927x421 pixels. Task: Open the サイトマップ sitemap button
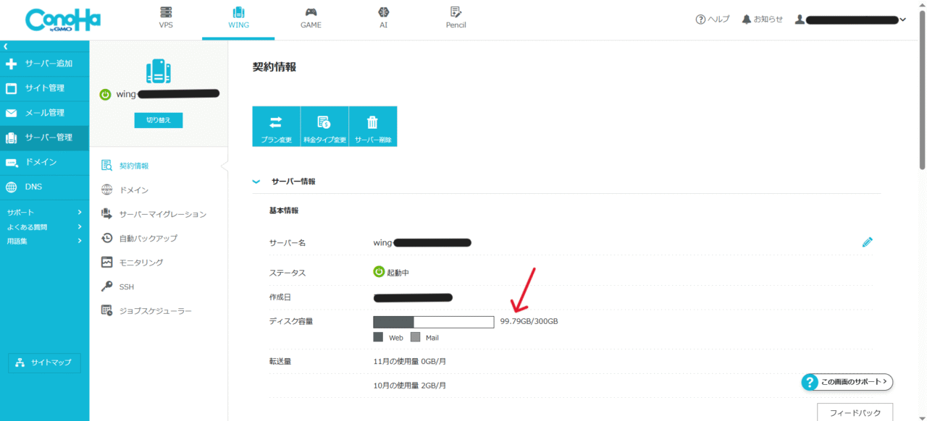44,362
